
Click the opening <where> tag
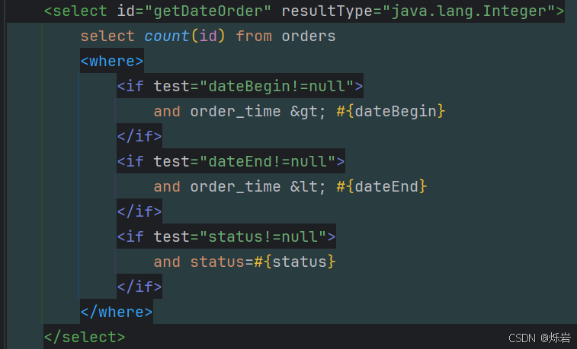click(112, 61)
